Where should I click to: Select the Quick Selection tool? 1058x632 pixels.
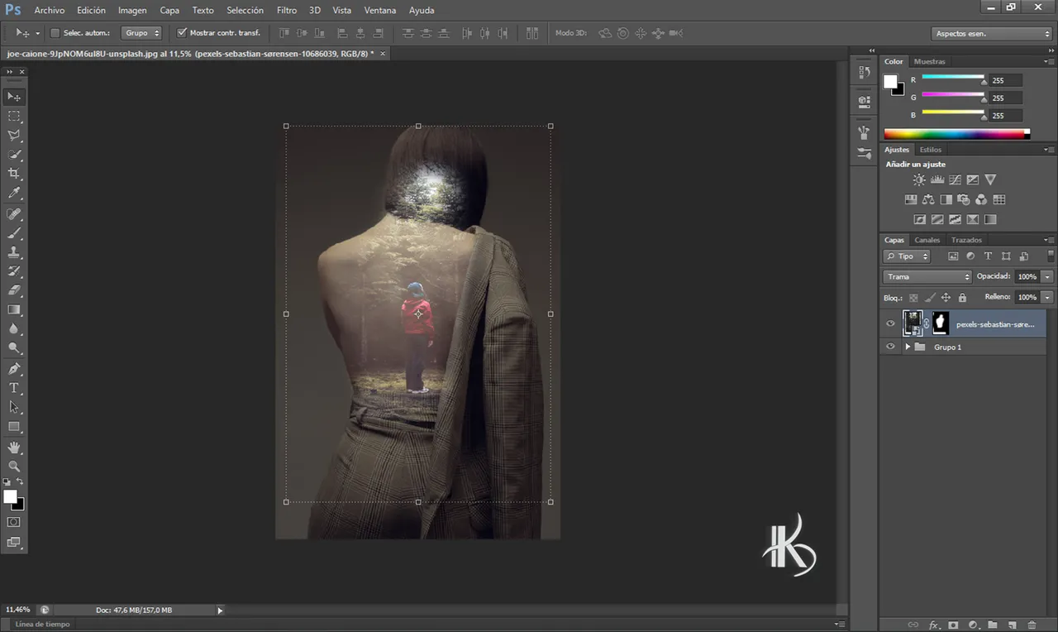click(14, 155)
